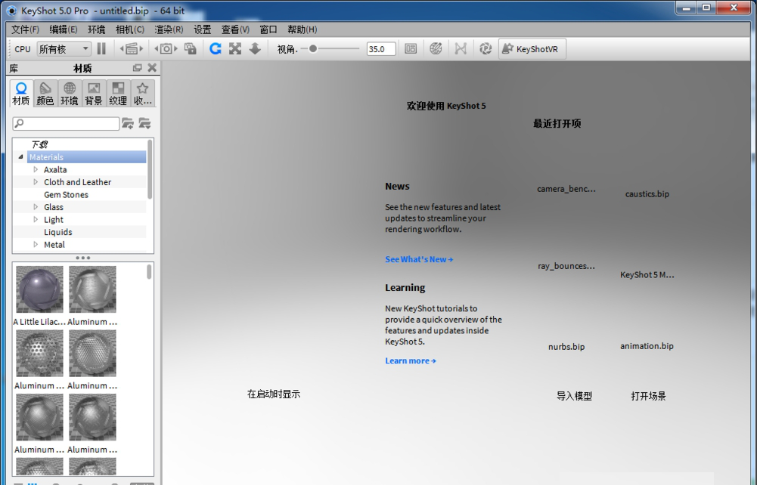Toggle the camera lock icon
This screenshot has height=504, width=757.
(191, 48)
